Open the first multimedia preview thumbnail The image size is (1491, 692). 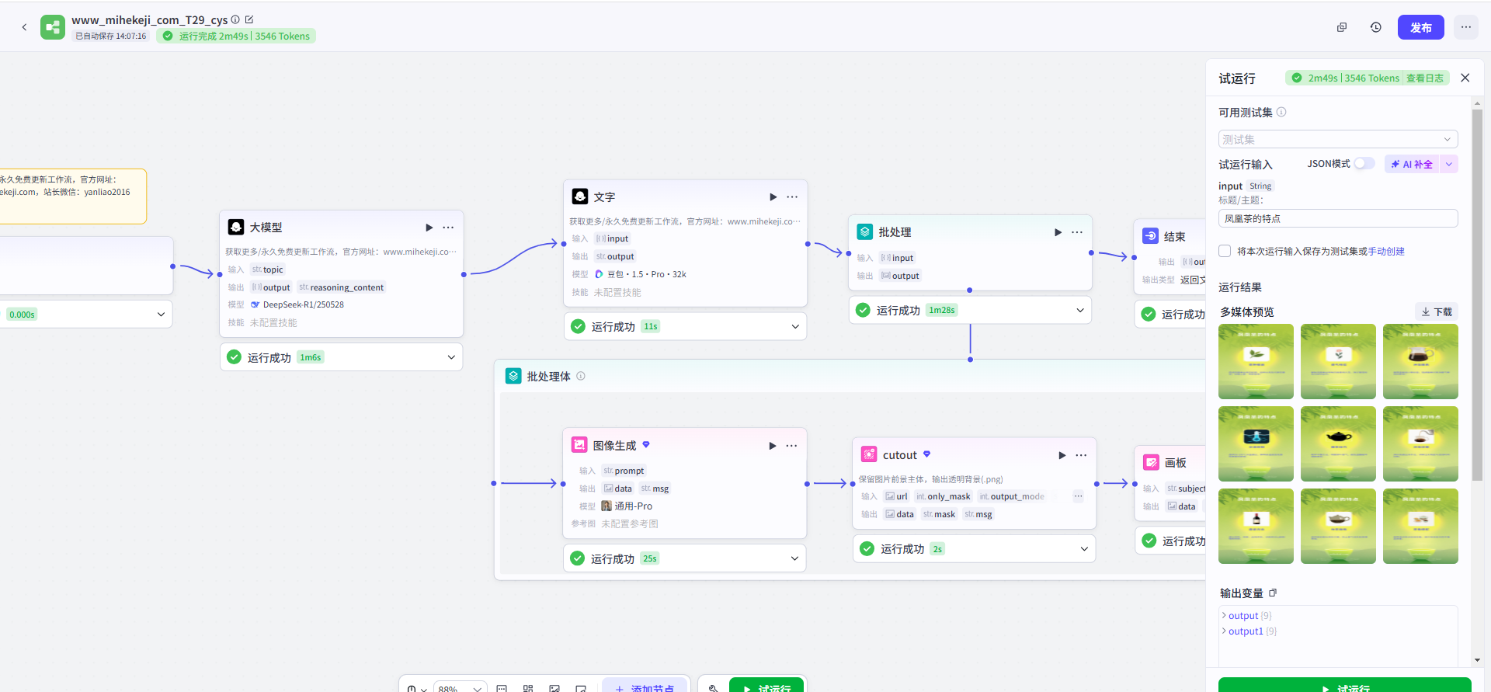pyautogui.click(x=1256, y=361)
